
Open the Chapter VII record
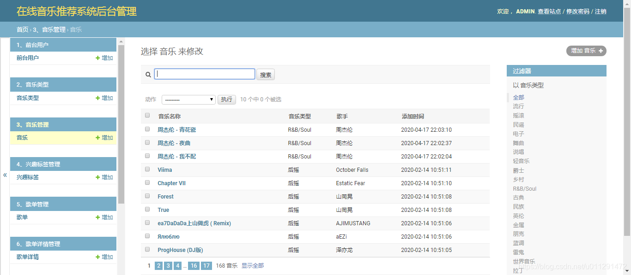172,183
